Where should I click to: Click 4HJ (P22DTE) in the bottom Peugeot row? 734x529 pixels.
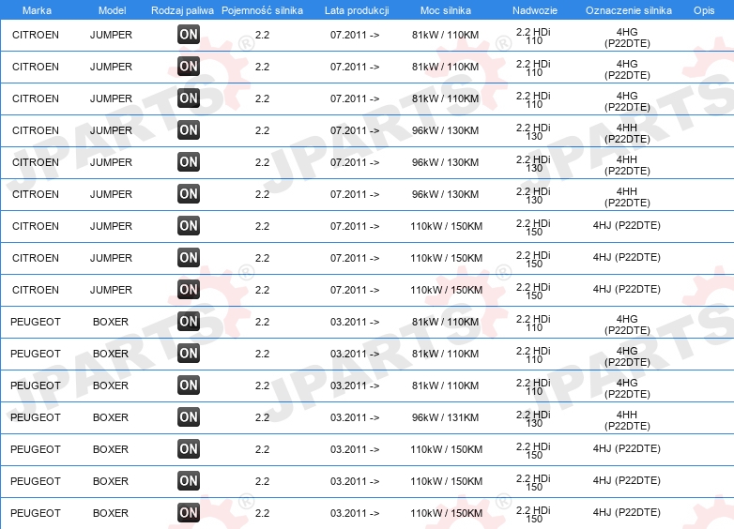click(x=626, y=513)
